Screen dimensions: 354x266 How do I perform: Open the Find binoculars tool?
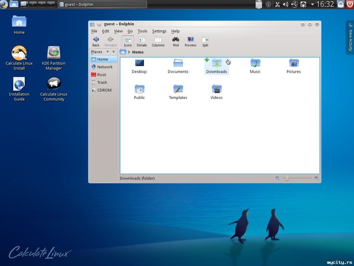pyautogui.click(x=176, y=41)
